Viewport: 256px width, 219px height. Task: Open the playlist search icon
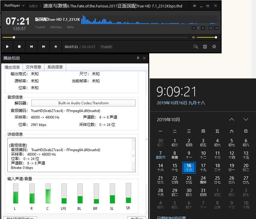click(195, 47)
